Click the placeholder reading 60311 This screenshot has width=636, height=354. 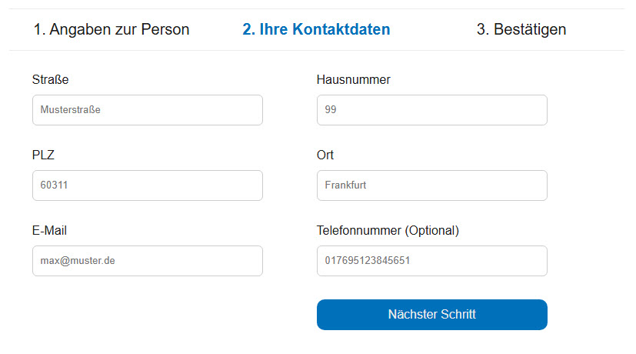55,185
